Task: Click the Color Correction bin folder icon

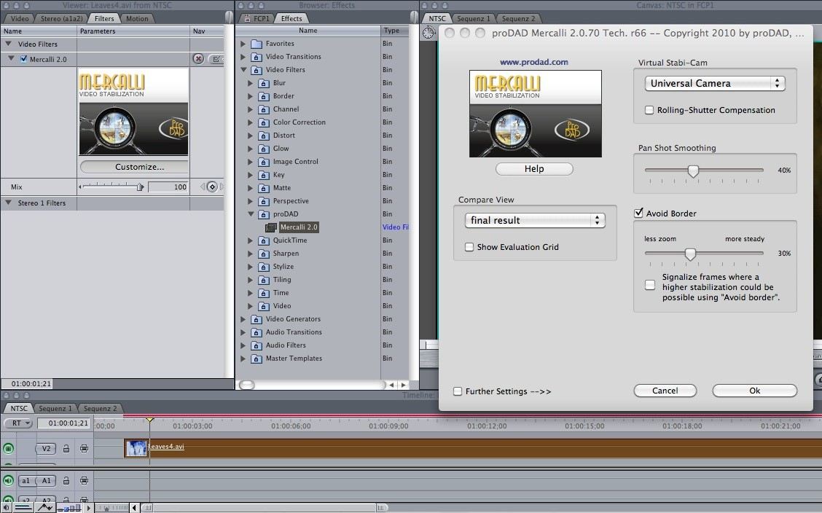Action: (x=264, y=122)
